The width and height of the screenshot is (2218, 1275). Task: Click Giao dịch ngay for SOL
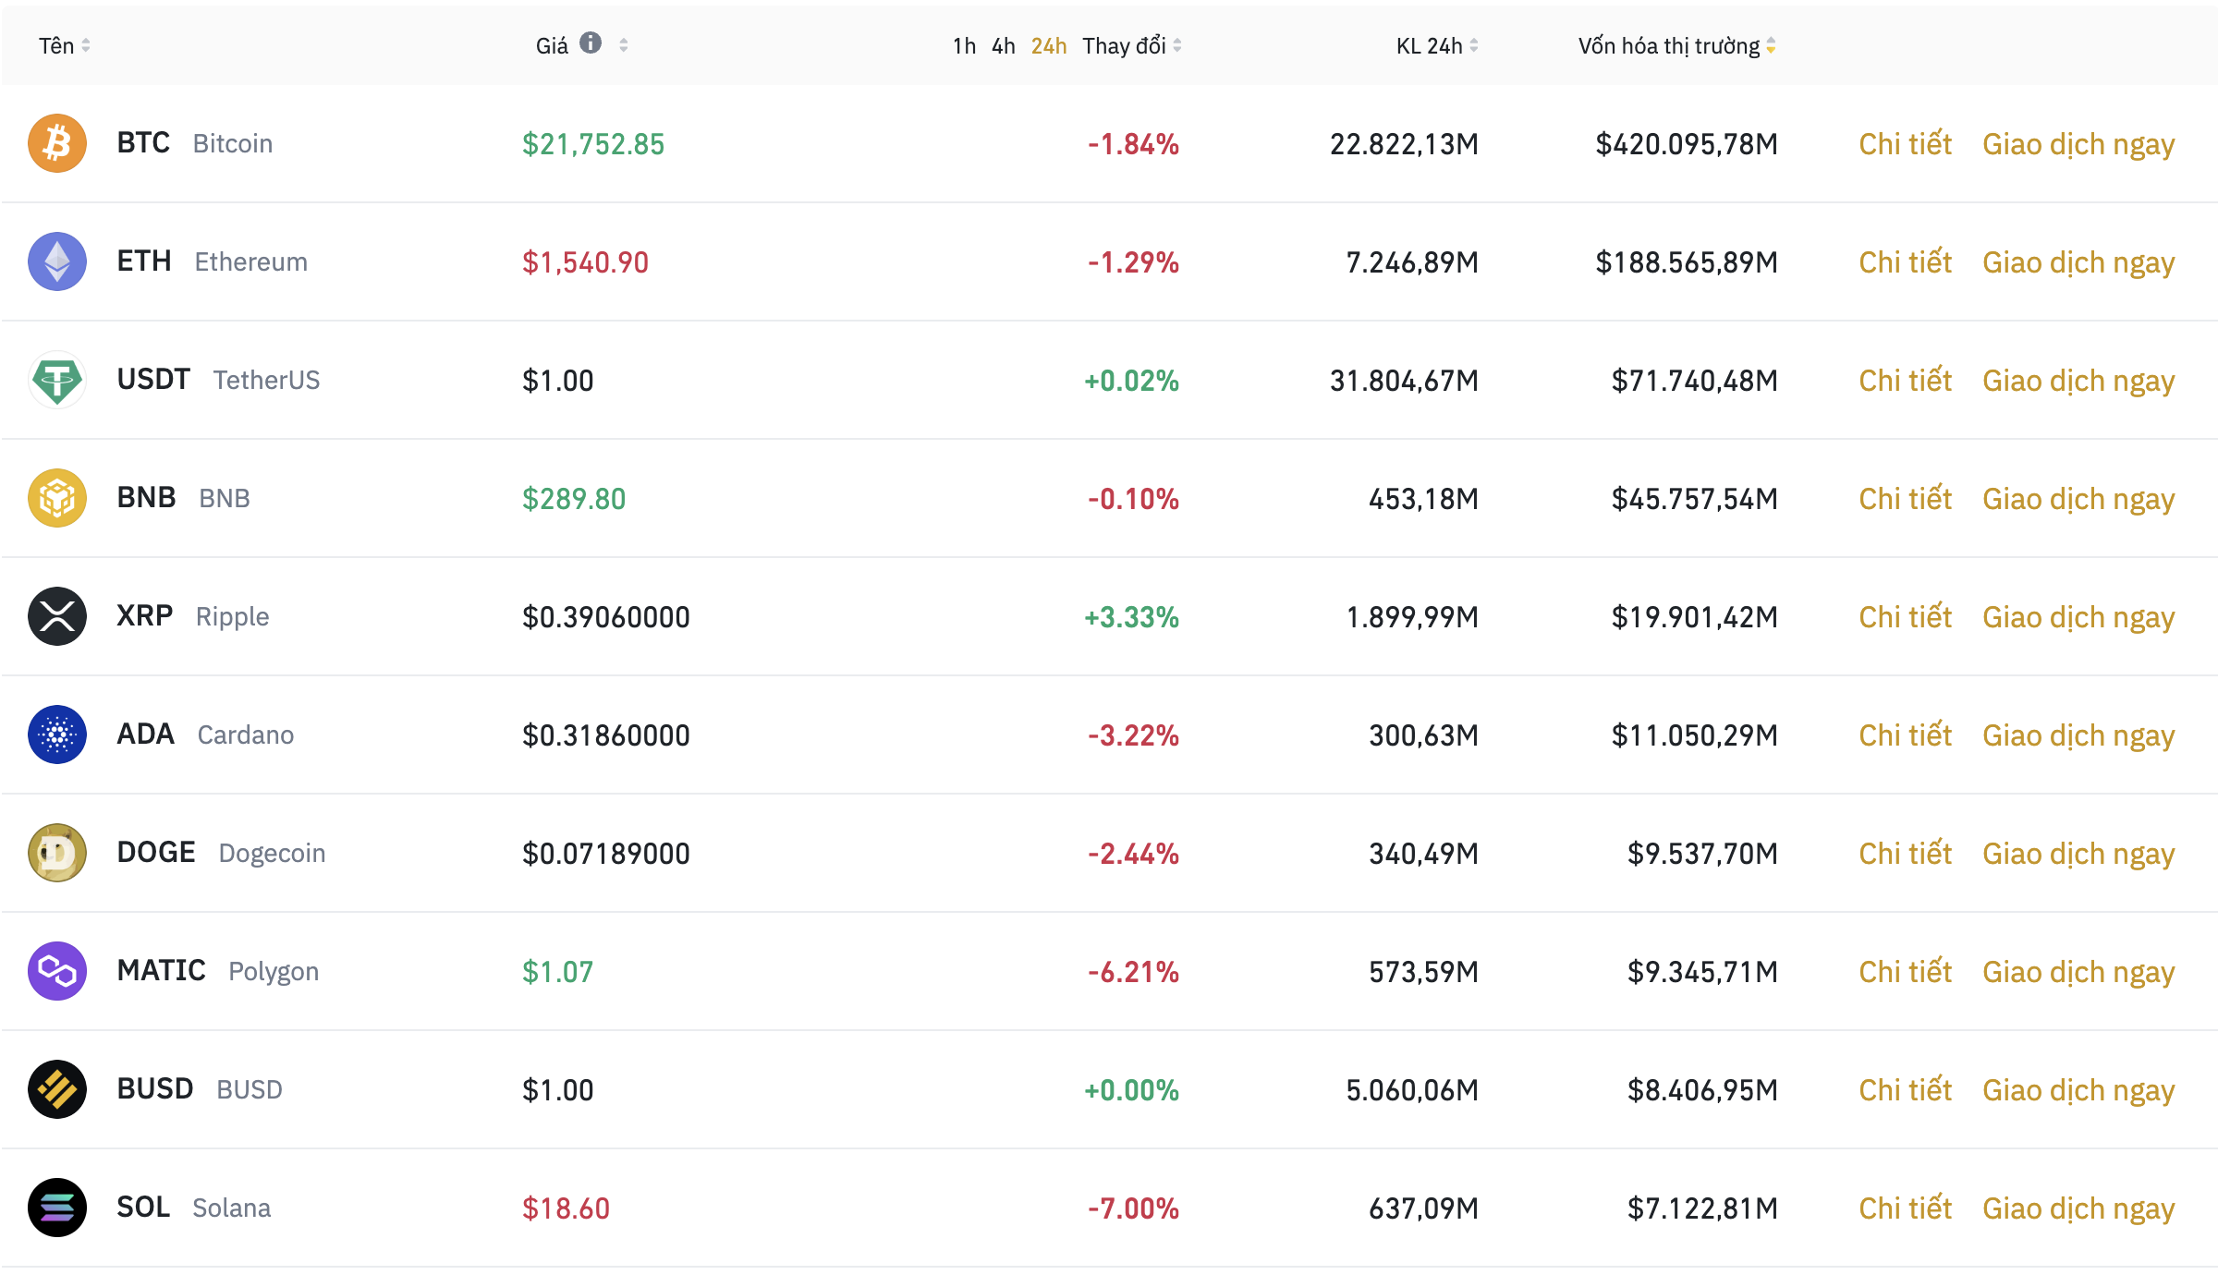[2078, 1210]
